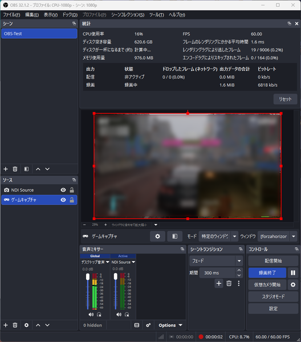Open transition properties three-dot menu
Image resolution: width=301 pixels, height=342 pixels.
click(239, 283)
